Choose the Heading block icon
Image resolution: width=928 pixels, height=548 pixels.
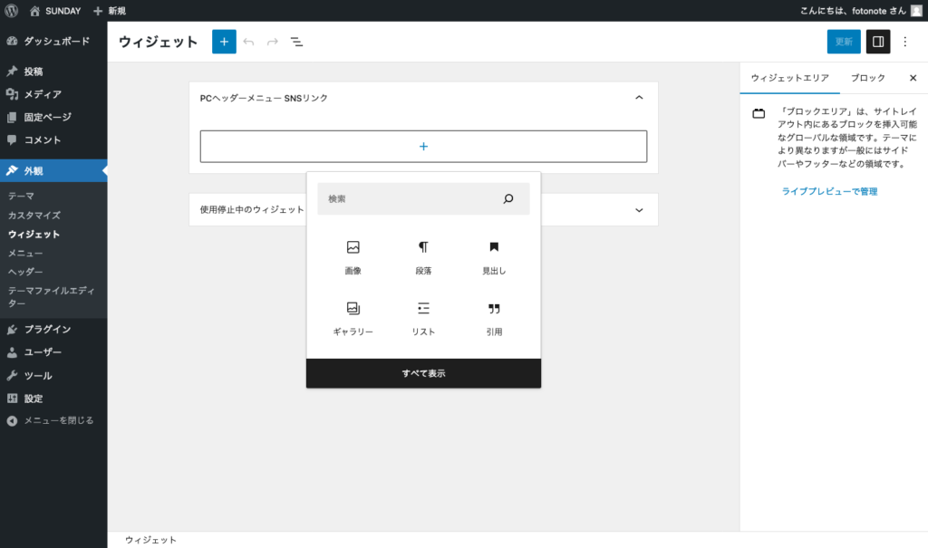(x=494, y=247)
